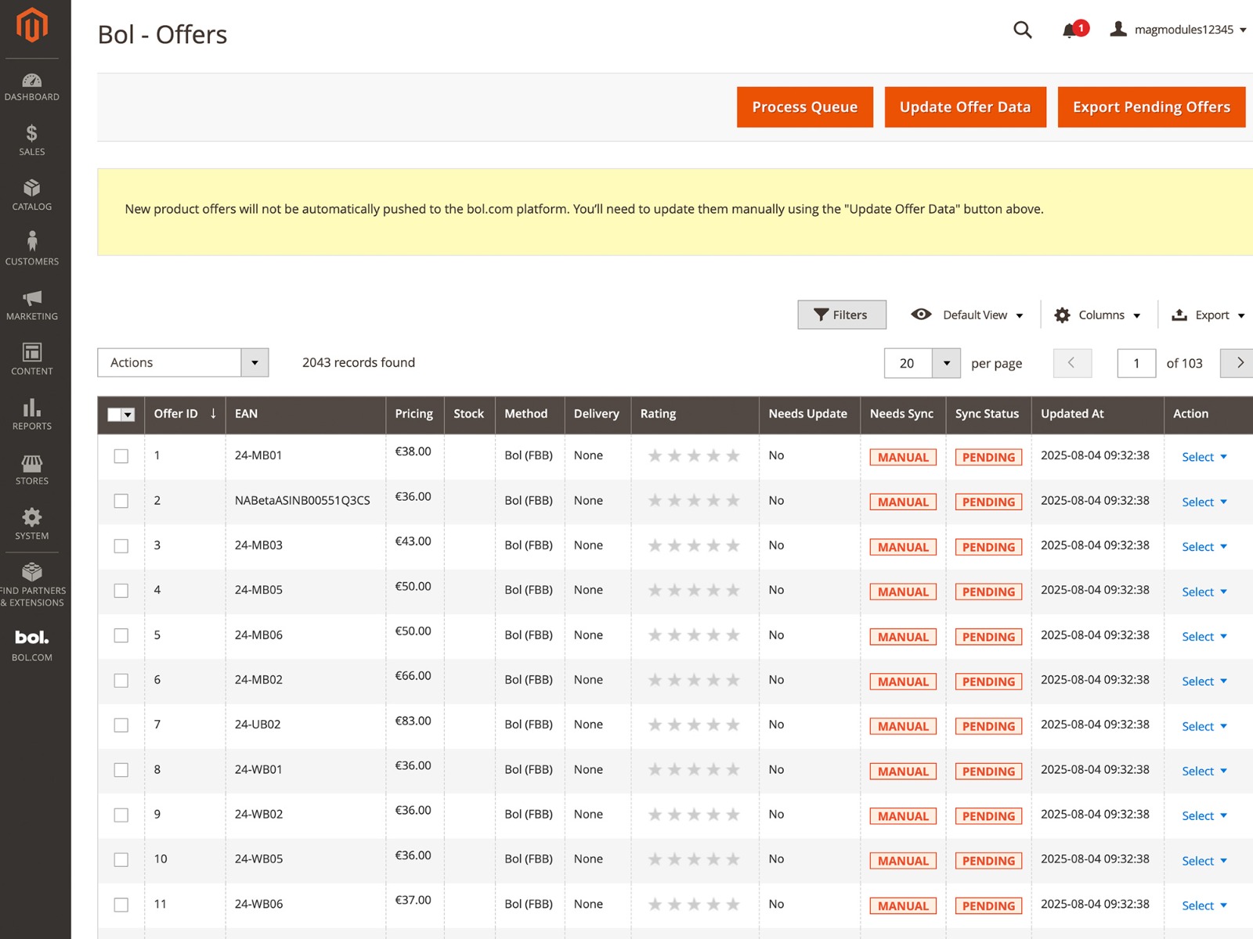Open the Reports sidebar menu
This screenshot has height=939, width=1253.
pyautogui.click(x=32, y=415)
